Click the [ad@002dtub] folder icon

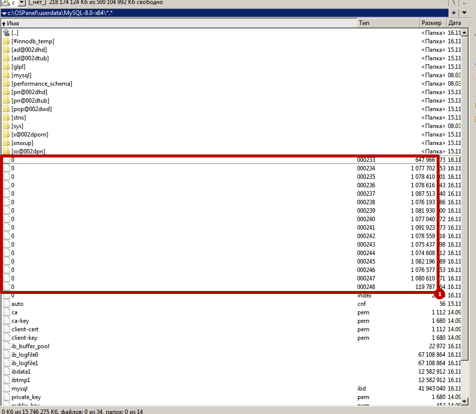[x=6, y=58]
